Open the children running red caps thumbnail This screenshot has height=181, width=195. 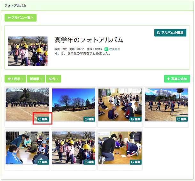pos(166,104)
